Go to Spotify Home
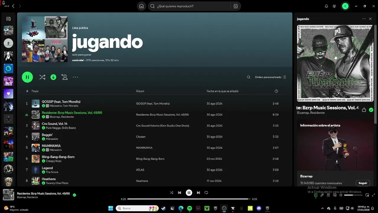The image size is (378, 213). [141, 6]
